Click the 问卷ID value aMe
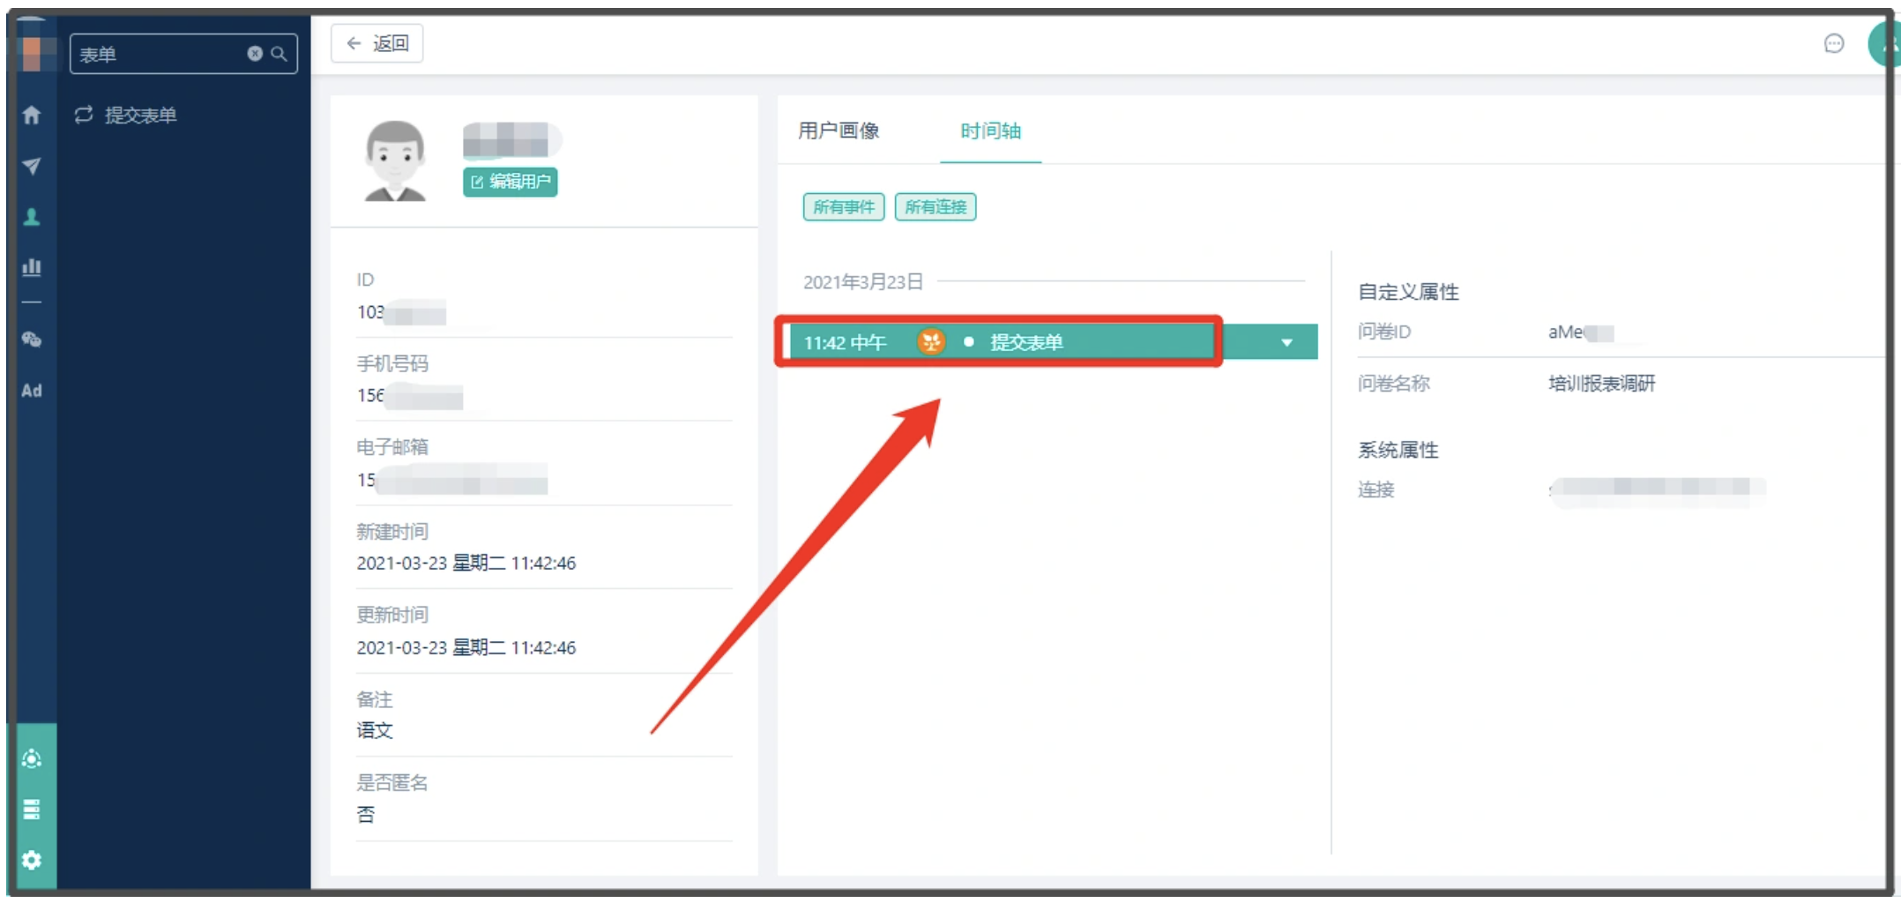Viewport: 1901px width, 903px height. (x=1581, y=332)
